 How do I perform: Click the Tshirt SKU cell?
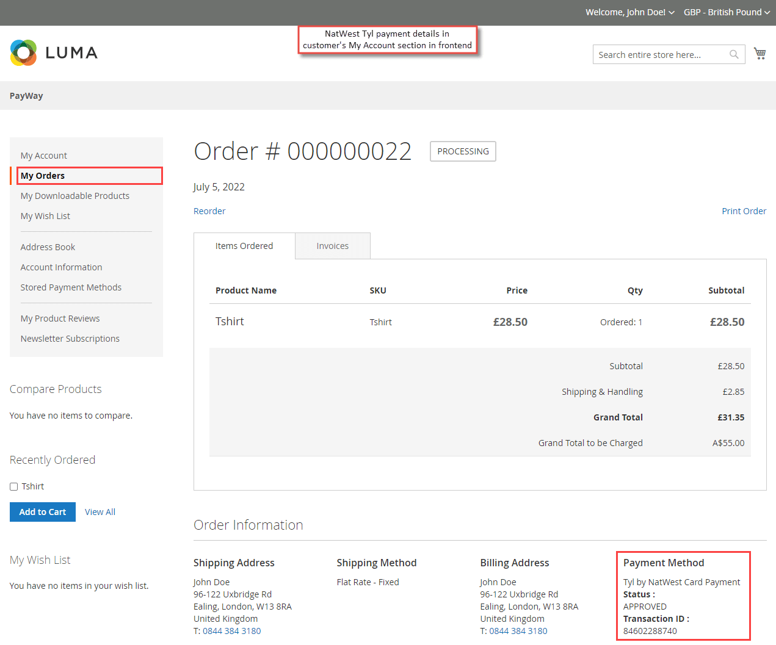(x=380, y=322)
